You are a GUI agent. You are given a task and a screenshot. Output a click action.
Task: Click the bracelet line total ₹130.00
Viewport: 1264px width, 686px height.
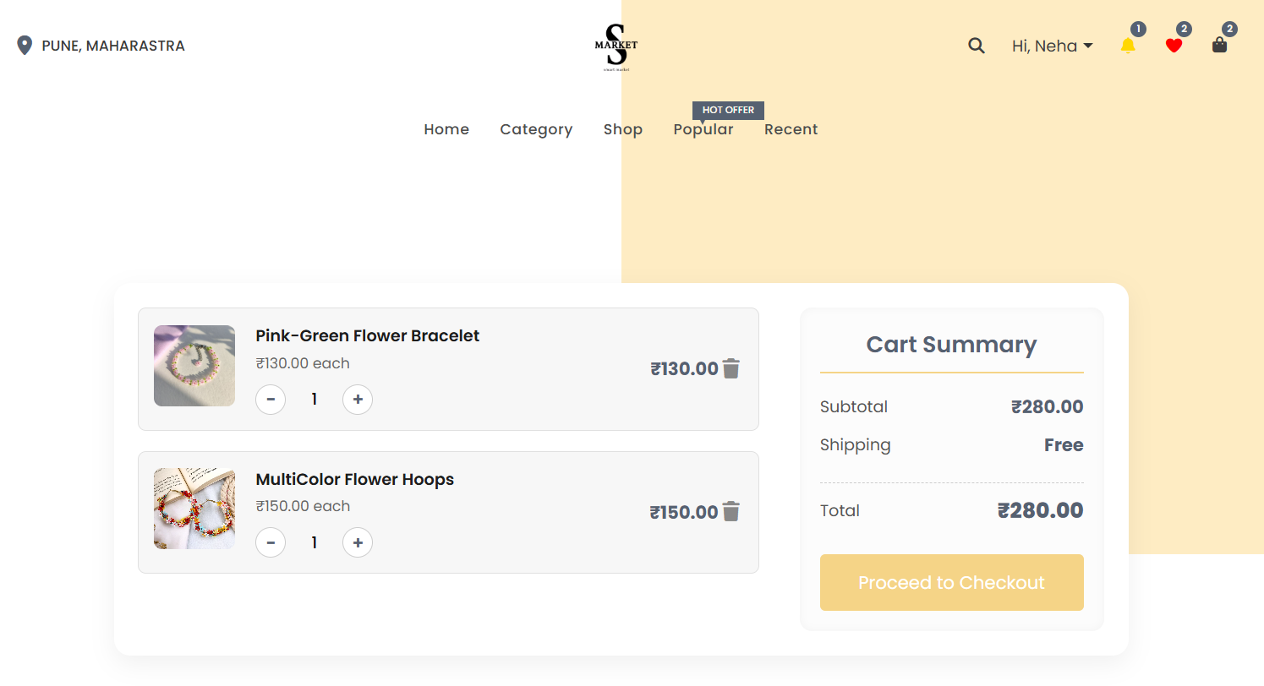click(x=684, y=368)
